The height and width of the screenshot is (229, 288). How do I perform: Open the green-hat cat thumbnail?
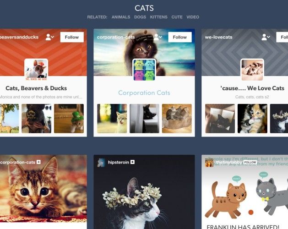[69, 119]
